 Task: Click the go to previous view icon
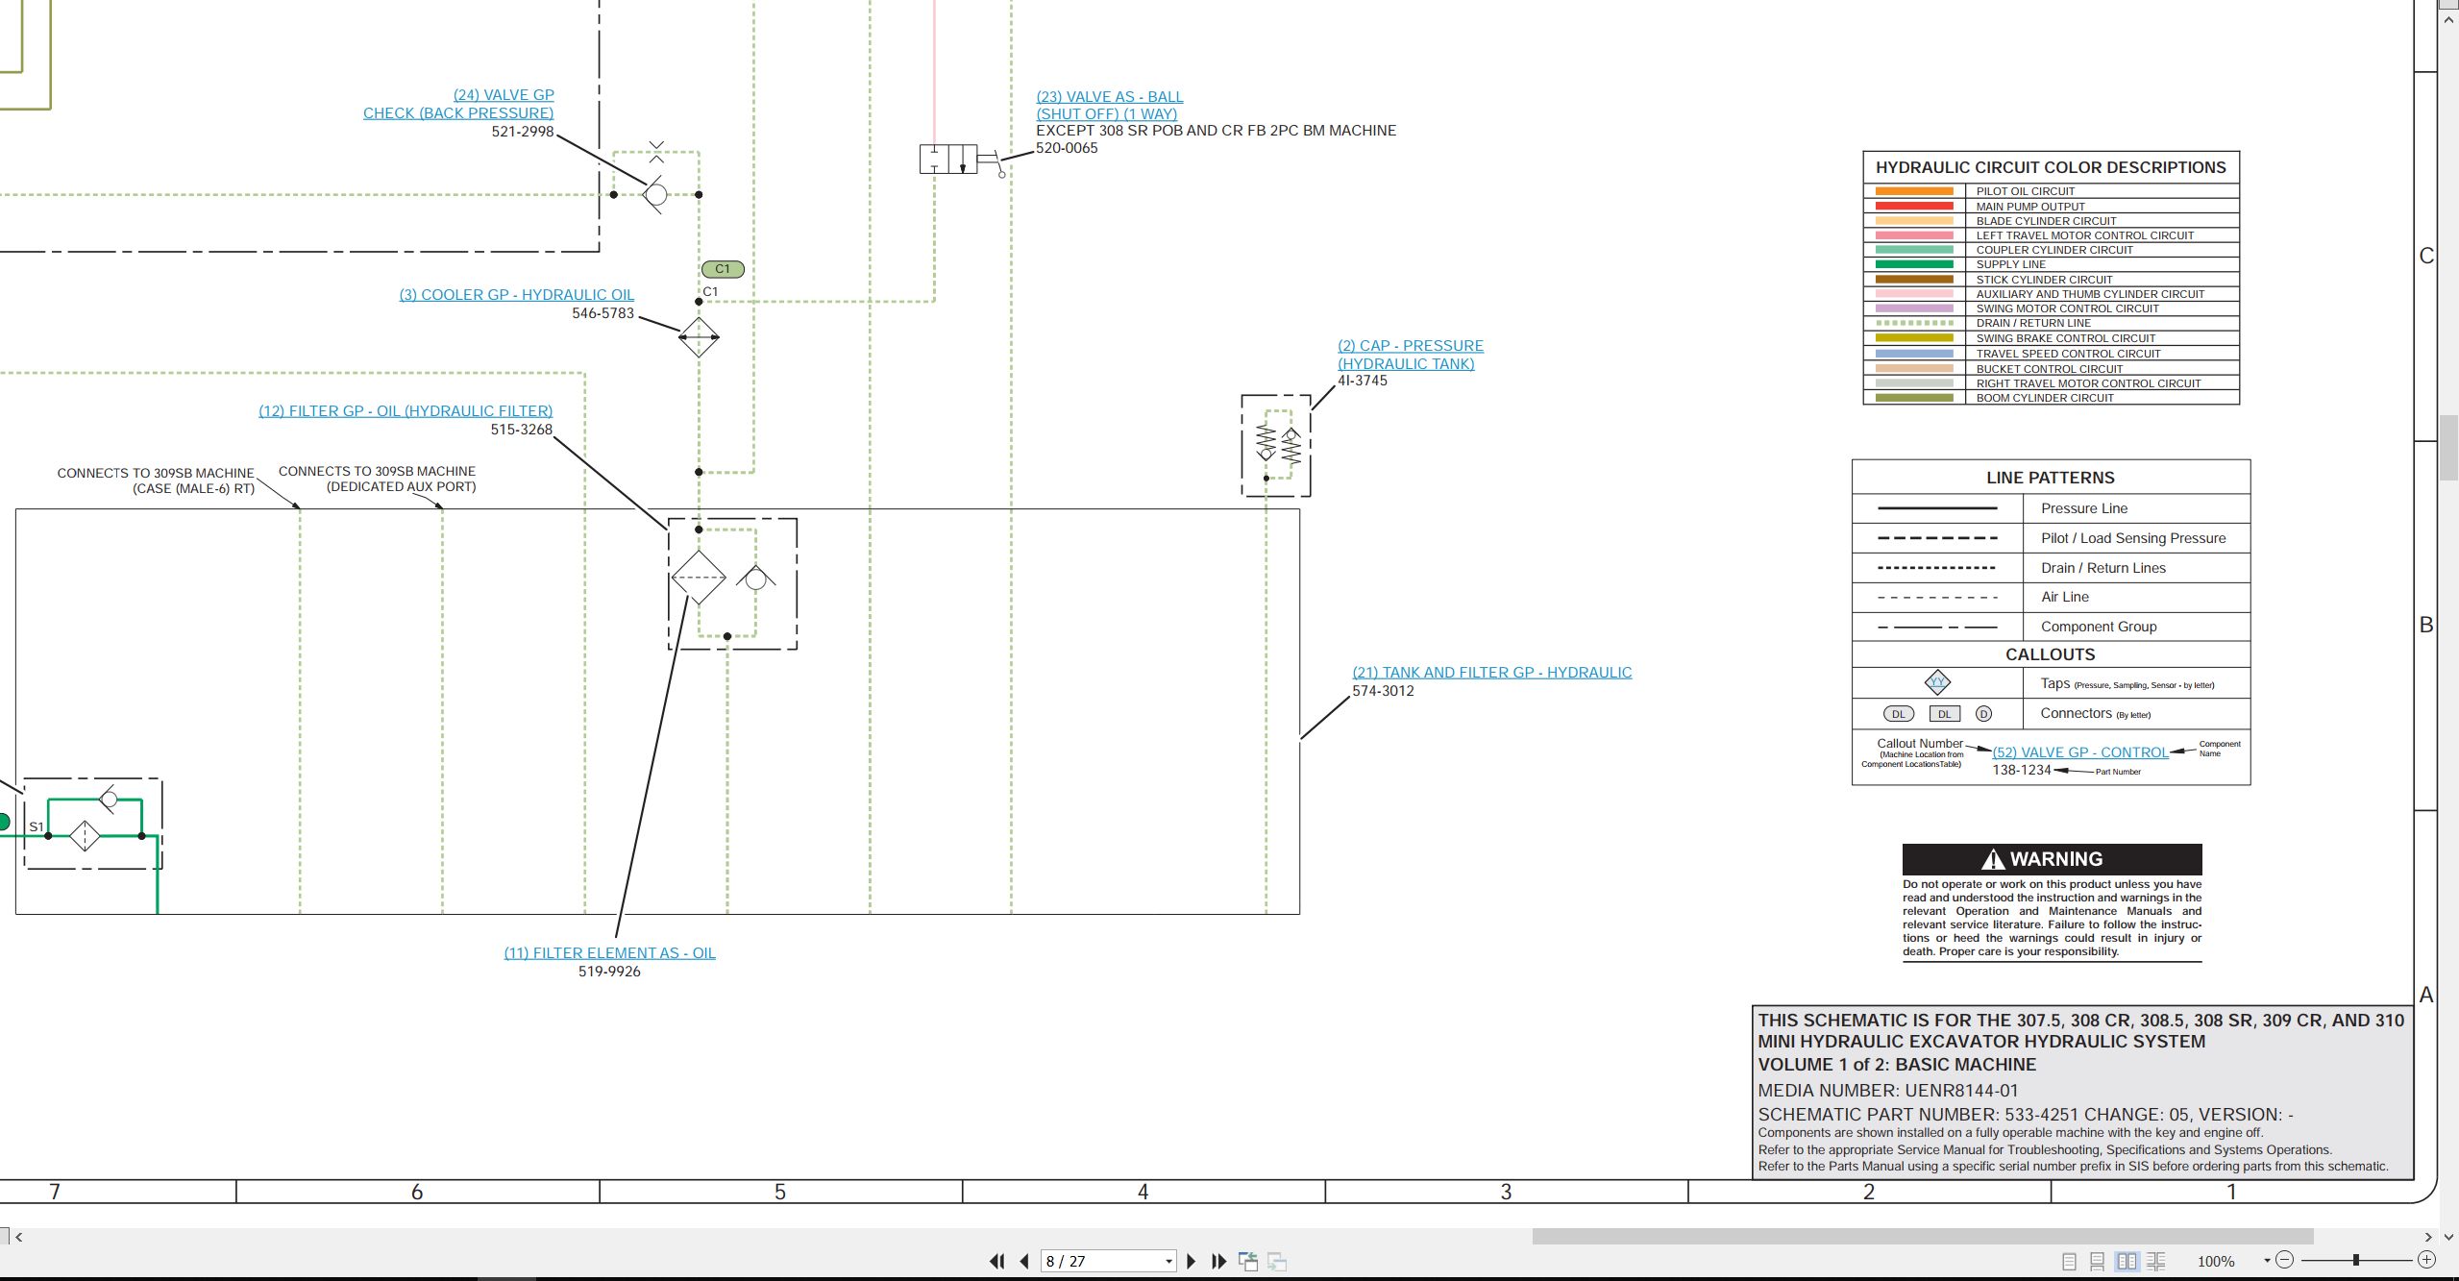[1248, 1261]
